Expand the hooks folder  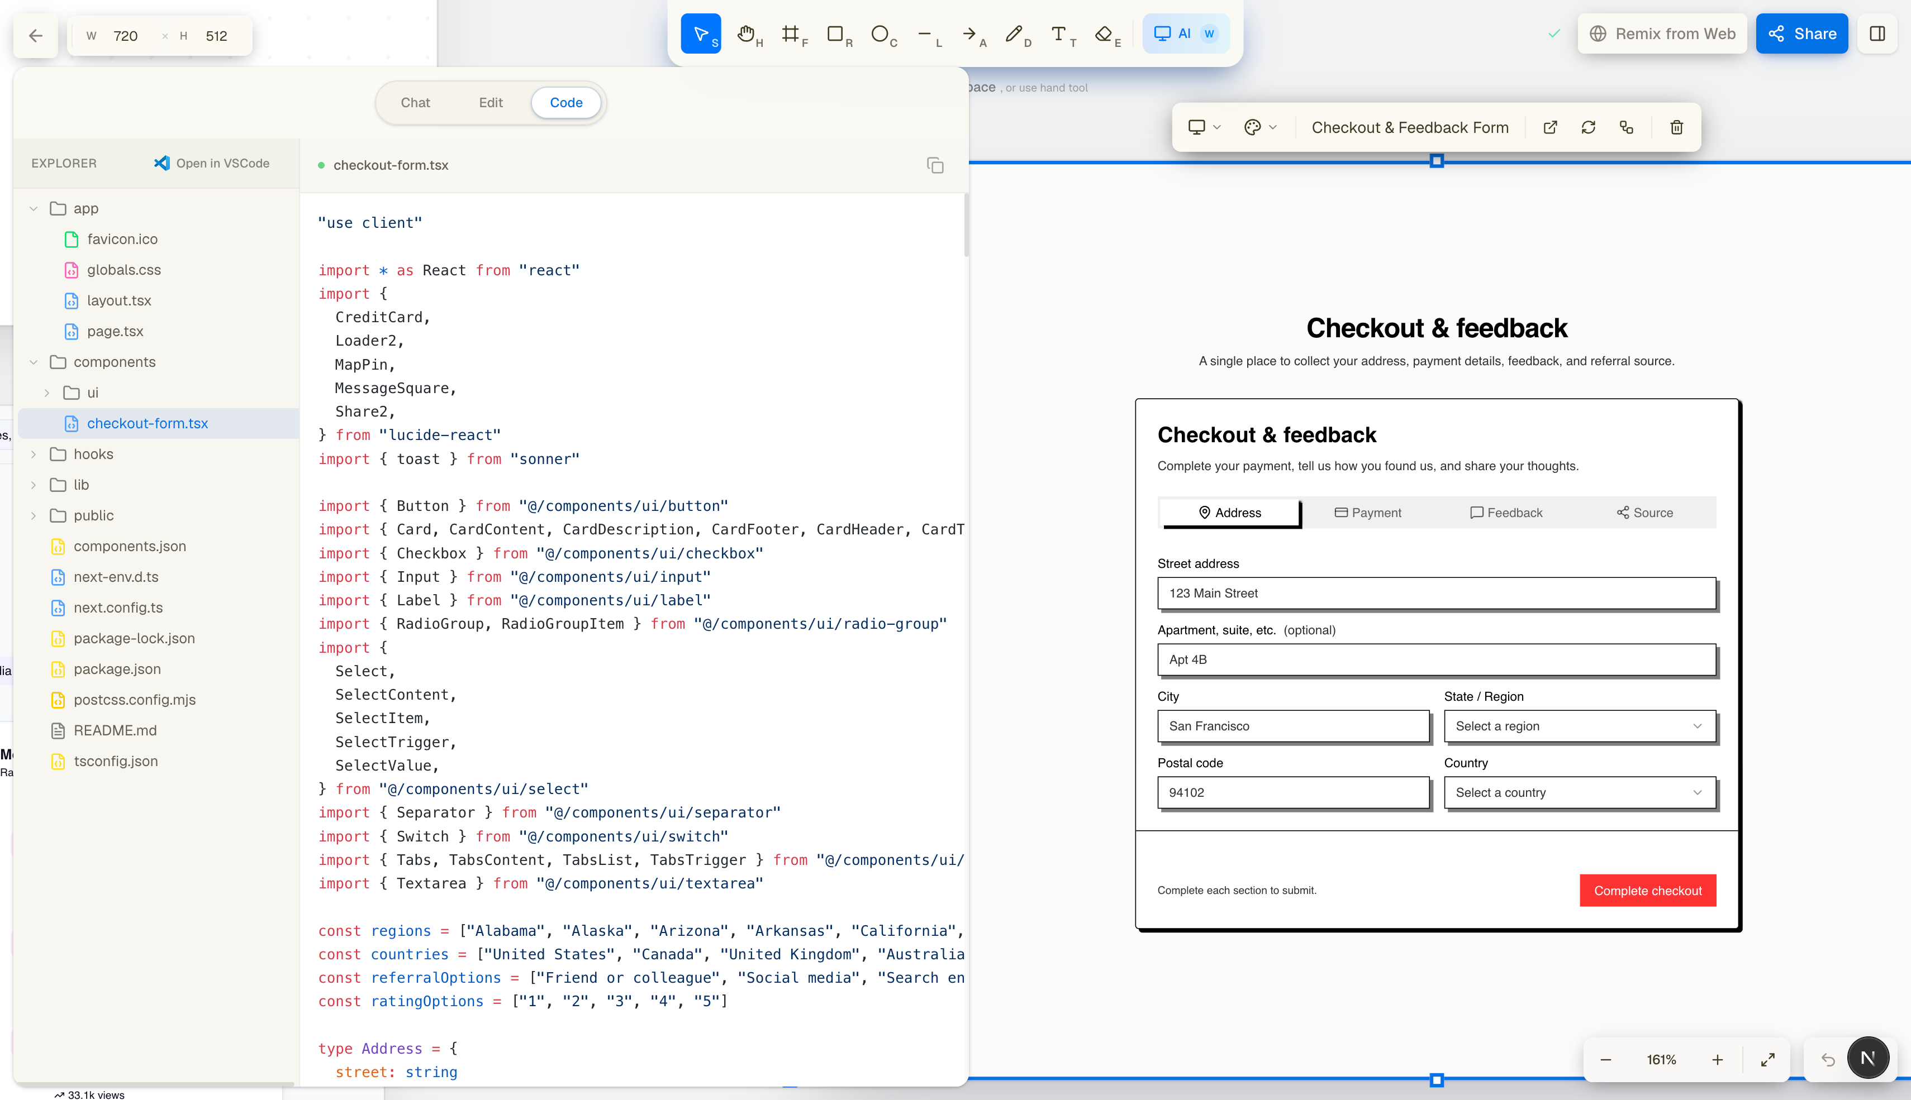tap(34, 454)
